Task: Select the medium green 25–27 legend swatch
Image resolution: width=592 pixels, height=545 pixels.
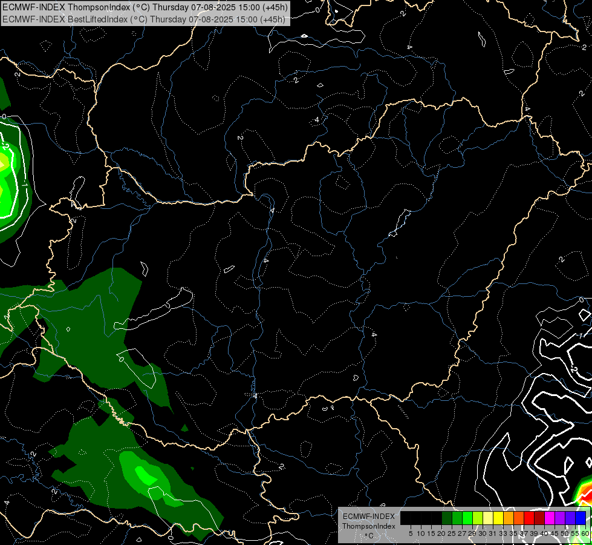Action: click(457, 518)
